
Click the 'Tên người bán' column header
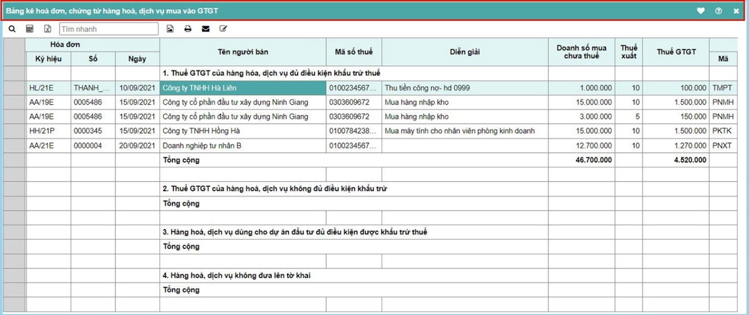(x=243, y=52)
